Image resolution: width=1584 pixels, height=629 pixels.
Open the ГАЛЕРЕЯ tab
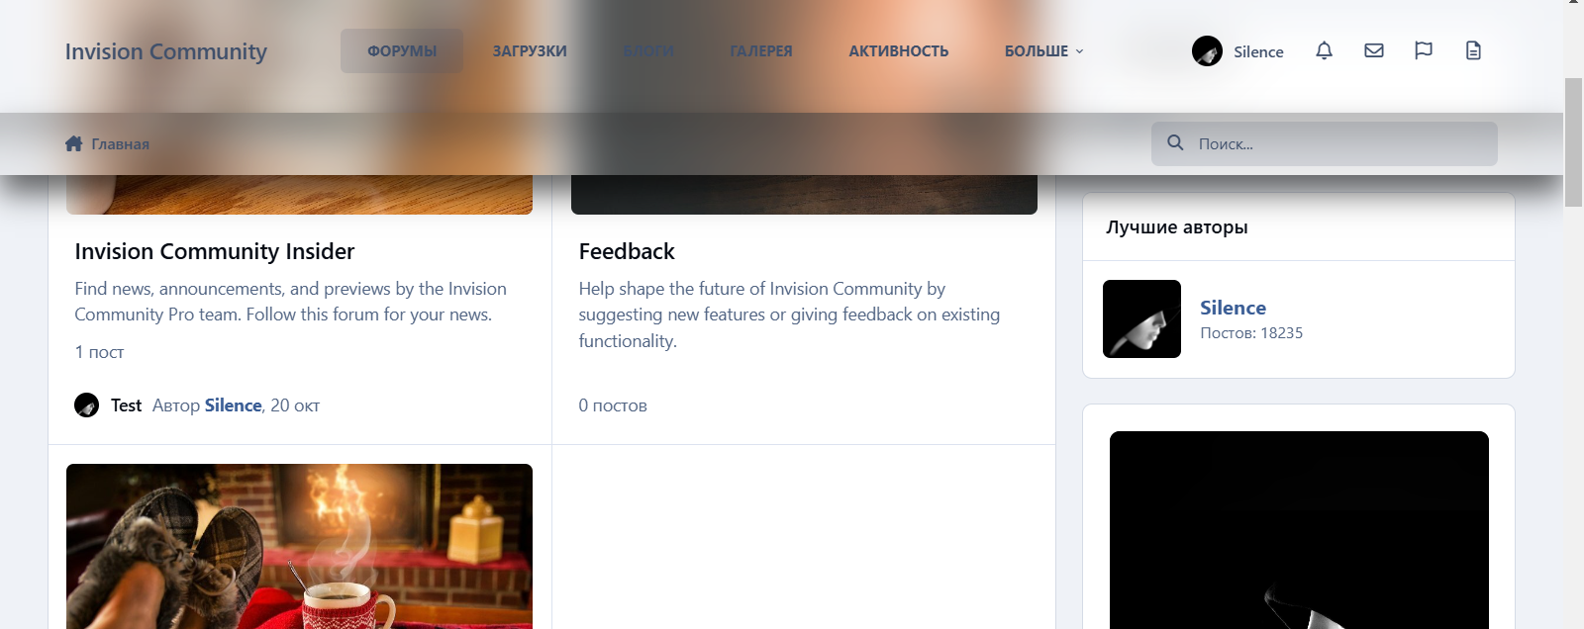[x=761, y=51]
